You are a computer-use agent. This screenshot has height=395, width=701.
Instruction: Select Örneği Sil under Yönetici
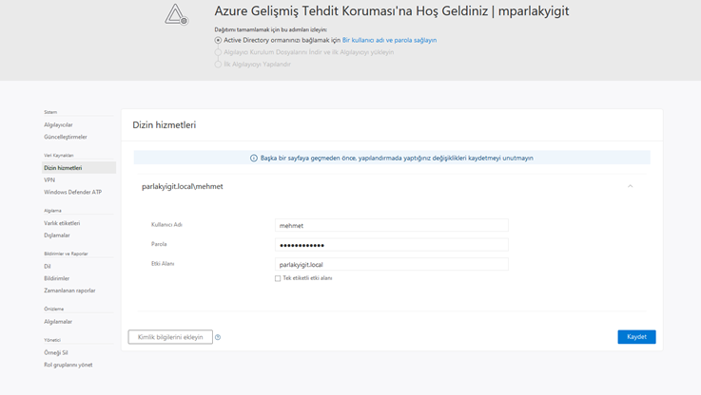pyautogui.click(x=56, y=353)
